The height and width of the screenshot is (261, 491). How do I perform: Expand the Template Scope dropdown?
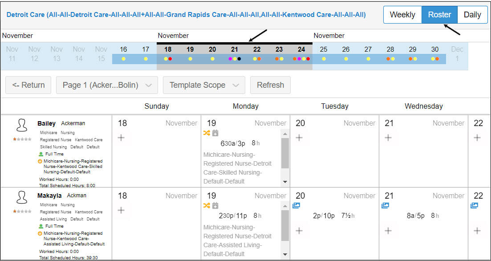coord(204,85)
